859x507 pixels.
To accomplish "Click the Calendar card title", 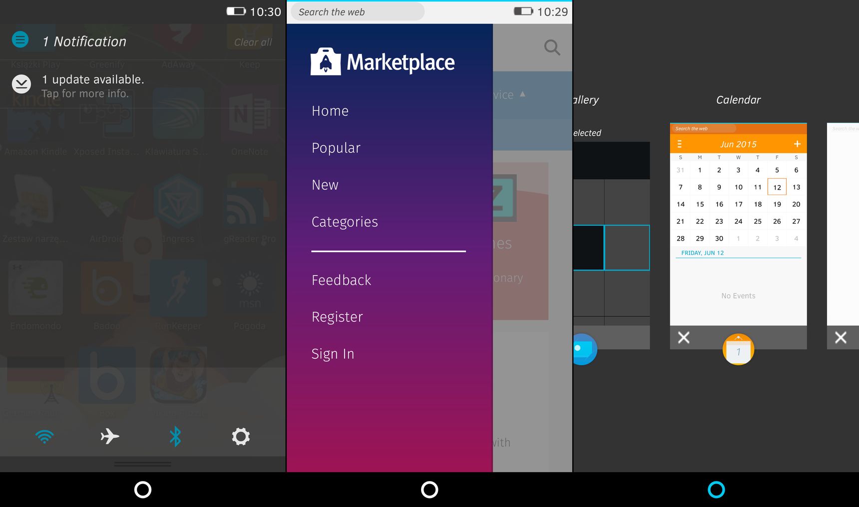I will 738,100.
